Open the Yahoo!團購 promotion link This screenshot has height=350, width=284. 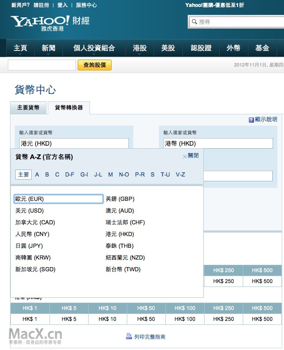[x=215, y=5]
